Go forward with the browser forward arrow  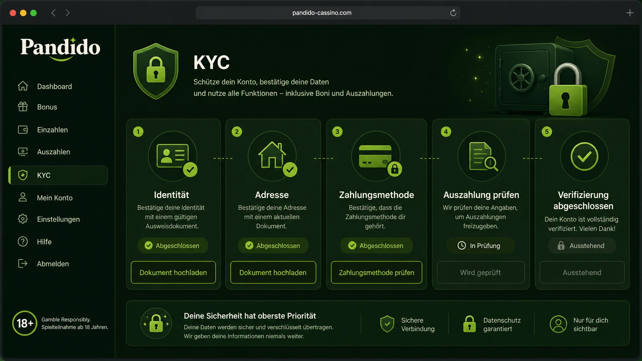[68, 13]
